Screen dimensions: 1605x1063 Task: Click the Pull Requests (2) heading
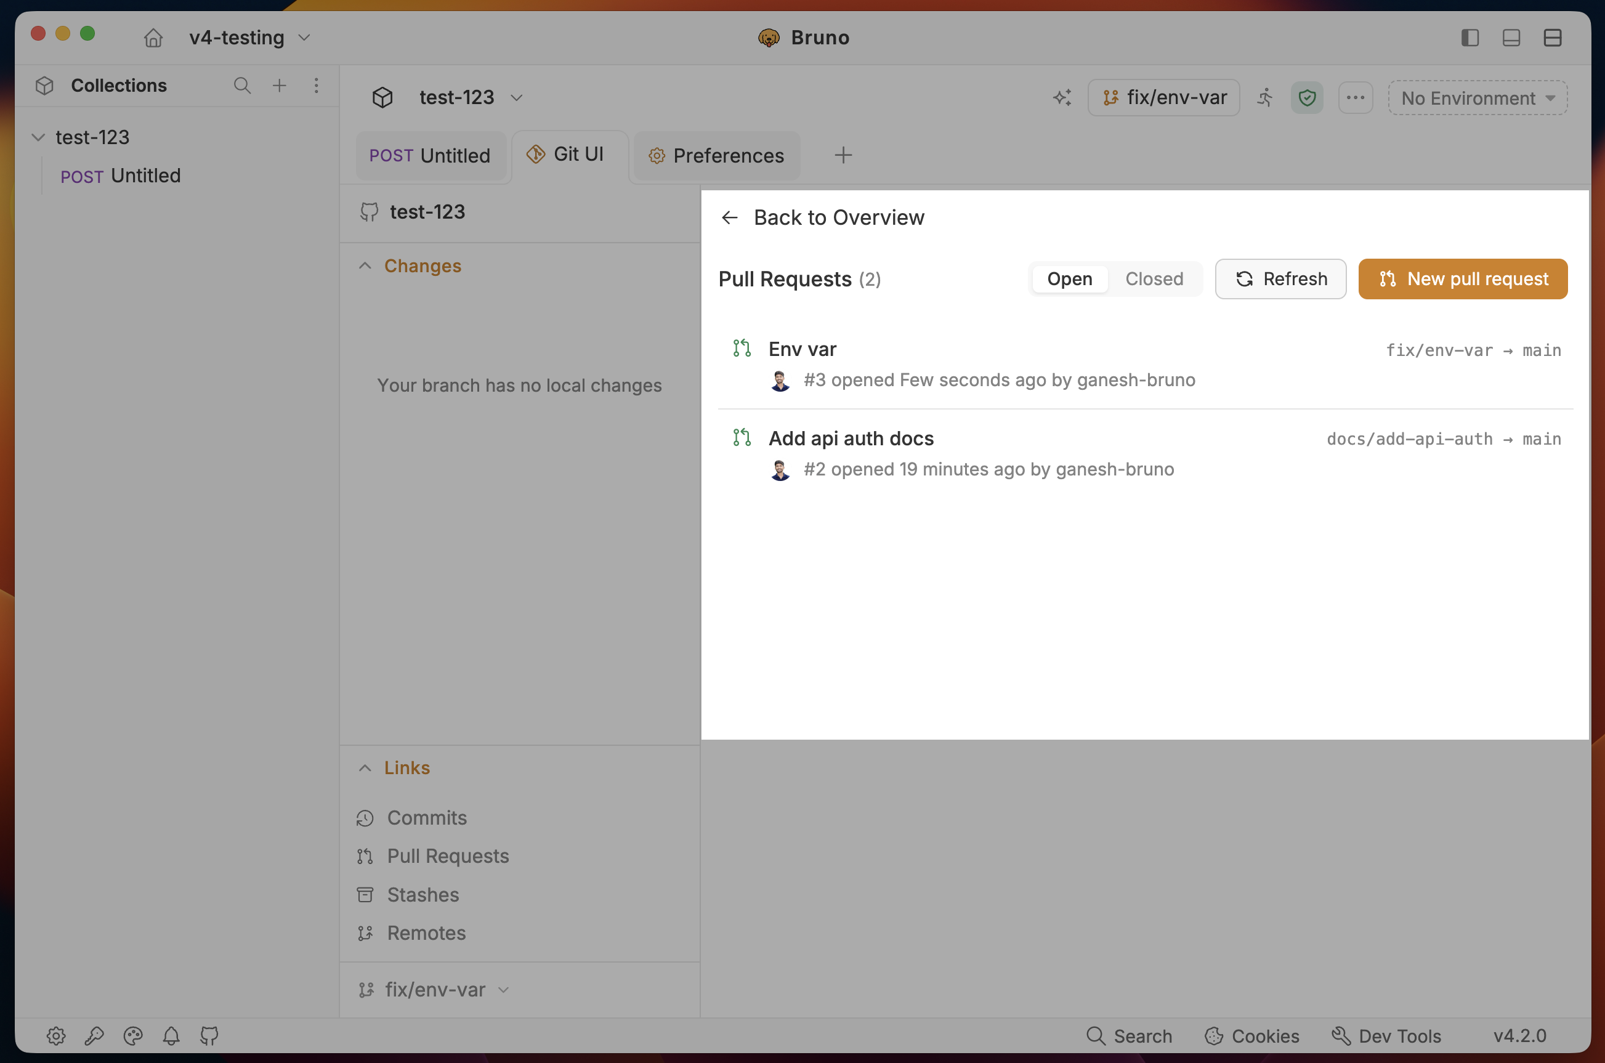click(799, 280)
